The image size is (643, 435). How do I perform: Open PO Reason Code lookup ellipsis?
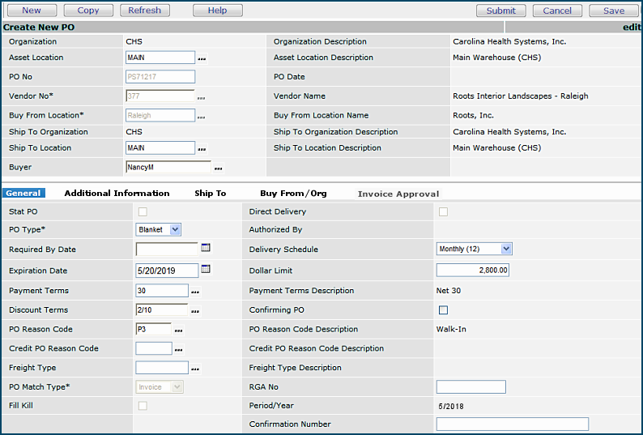(179, 331)
